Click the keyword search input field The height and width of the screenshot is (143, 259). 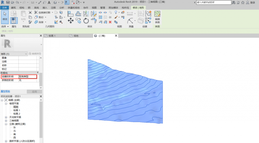[x=211, y=2]
